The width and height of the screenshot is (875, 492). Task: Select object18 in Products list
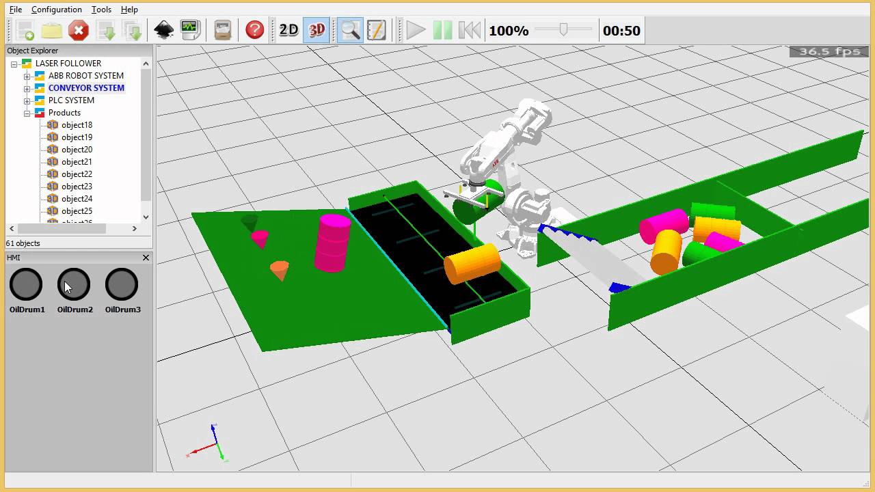[x=77, y=125]
